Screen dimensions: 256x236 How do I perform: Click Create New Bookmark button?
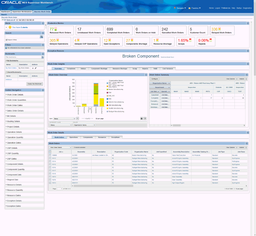click(34, 84)
